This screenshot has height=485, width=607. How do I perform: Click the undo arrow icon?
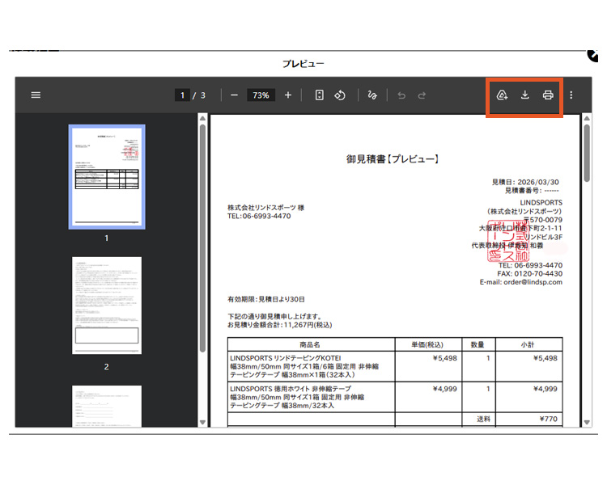(401, 95)
